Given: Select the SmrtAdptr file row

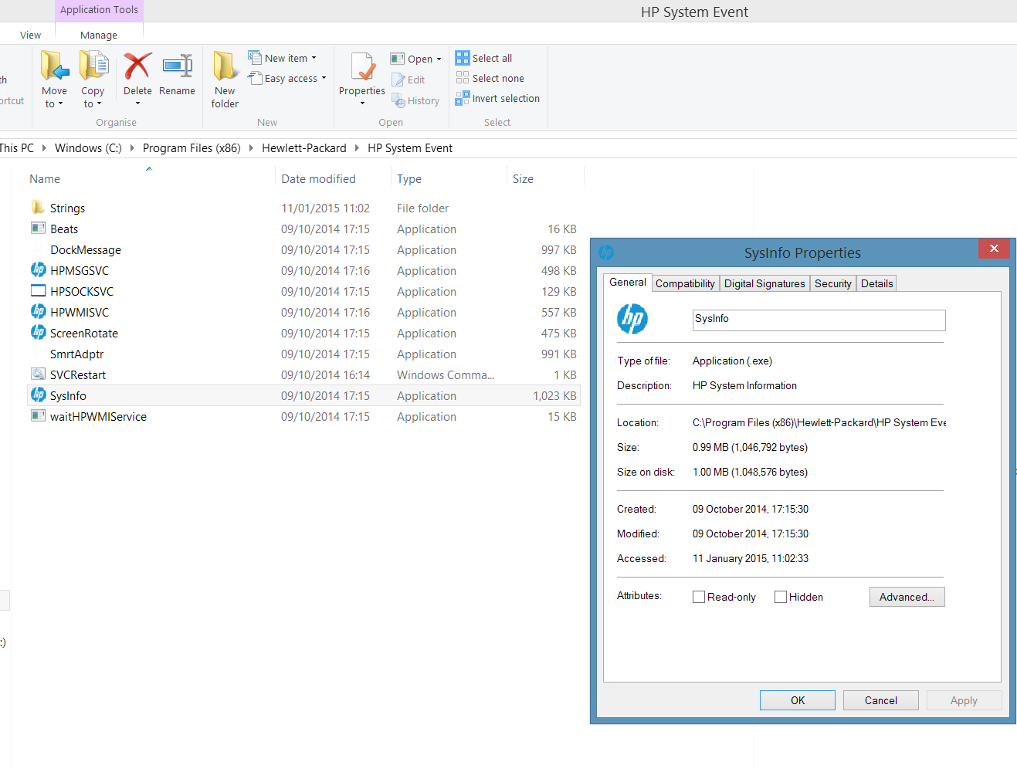Looking at the screenshot, I should point(303,354).
